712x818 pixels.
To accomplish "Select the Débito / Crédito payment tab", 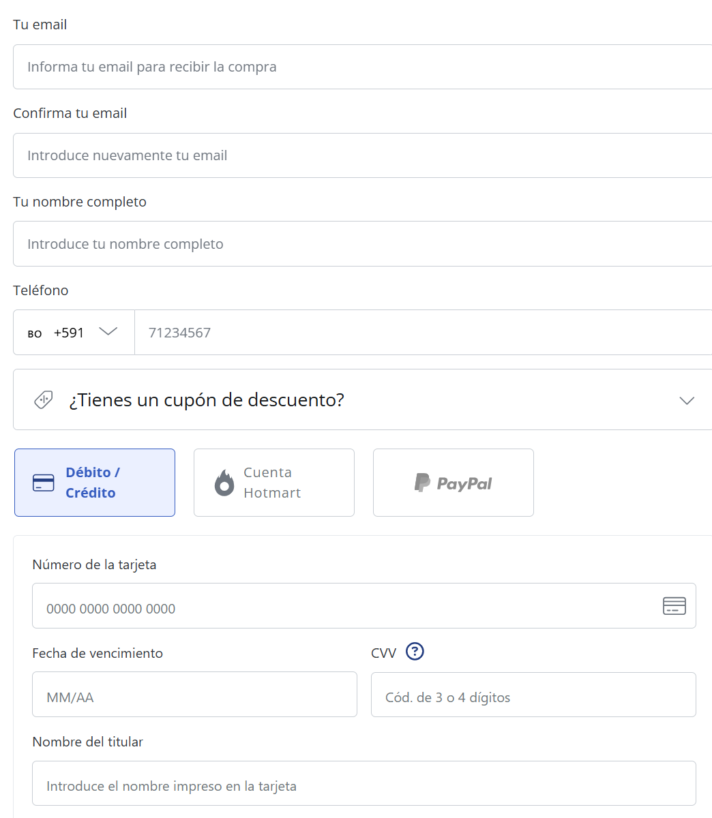I will 95,483.
